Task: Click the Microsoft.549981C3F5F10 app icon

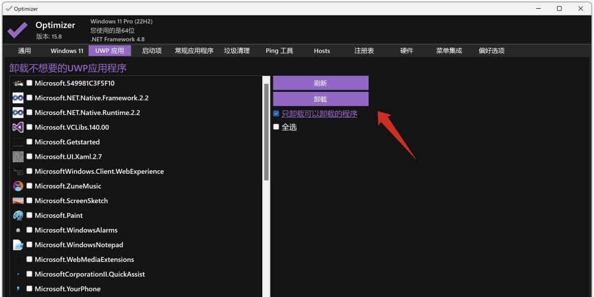Action: [x=18, y=84]
